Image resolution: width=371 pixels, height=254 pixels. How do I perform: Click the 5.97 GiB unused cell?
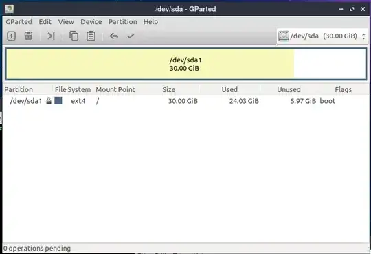pyautogui.click(x=304, y=101)
